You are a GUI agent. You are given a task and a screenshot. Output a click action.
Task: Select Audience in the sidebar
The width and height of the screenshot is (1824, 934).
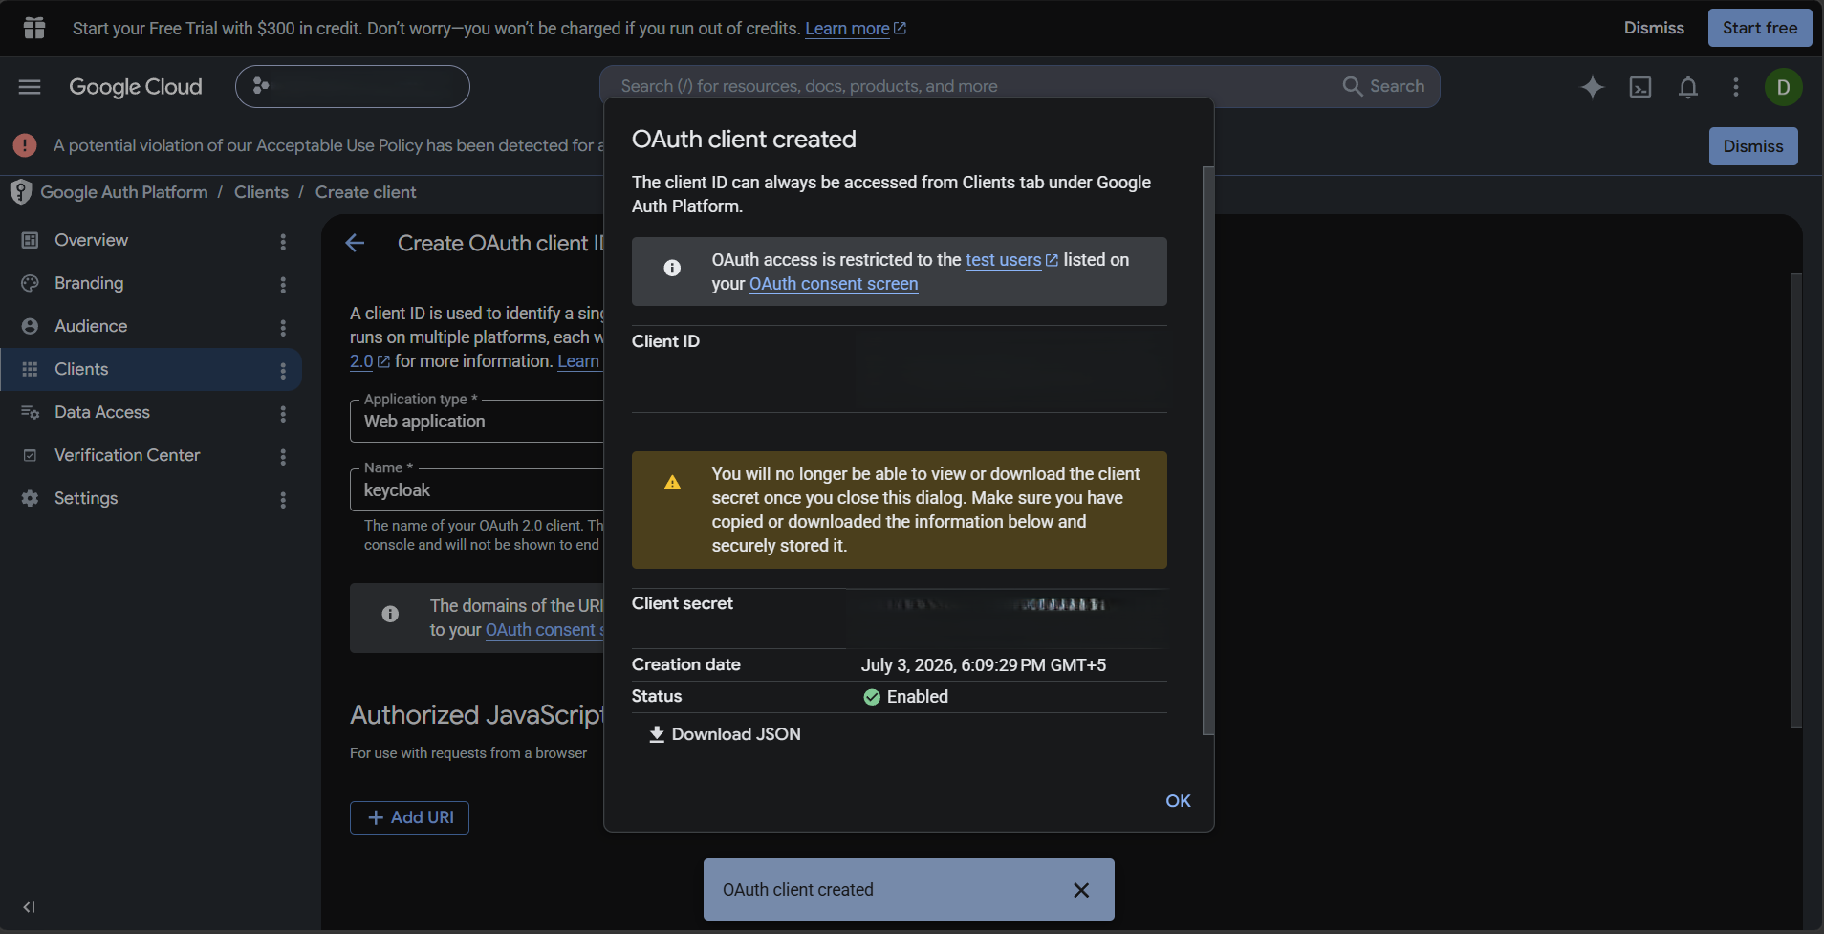pyautogui.click(x=91, y=326)
